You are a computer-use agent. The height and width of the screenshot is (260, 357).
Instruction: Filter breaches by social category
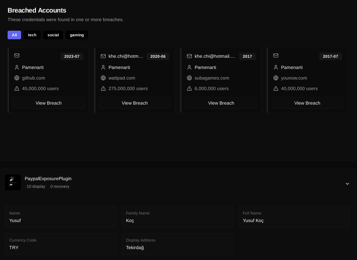[x=53, y=35]
